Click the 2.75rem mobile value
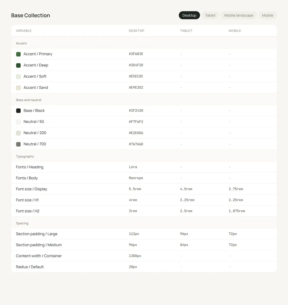The width and height of the screenshot is (288, 305). [236, 189]
